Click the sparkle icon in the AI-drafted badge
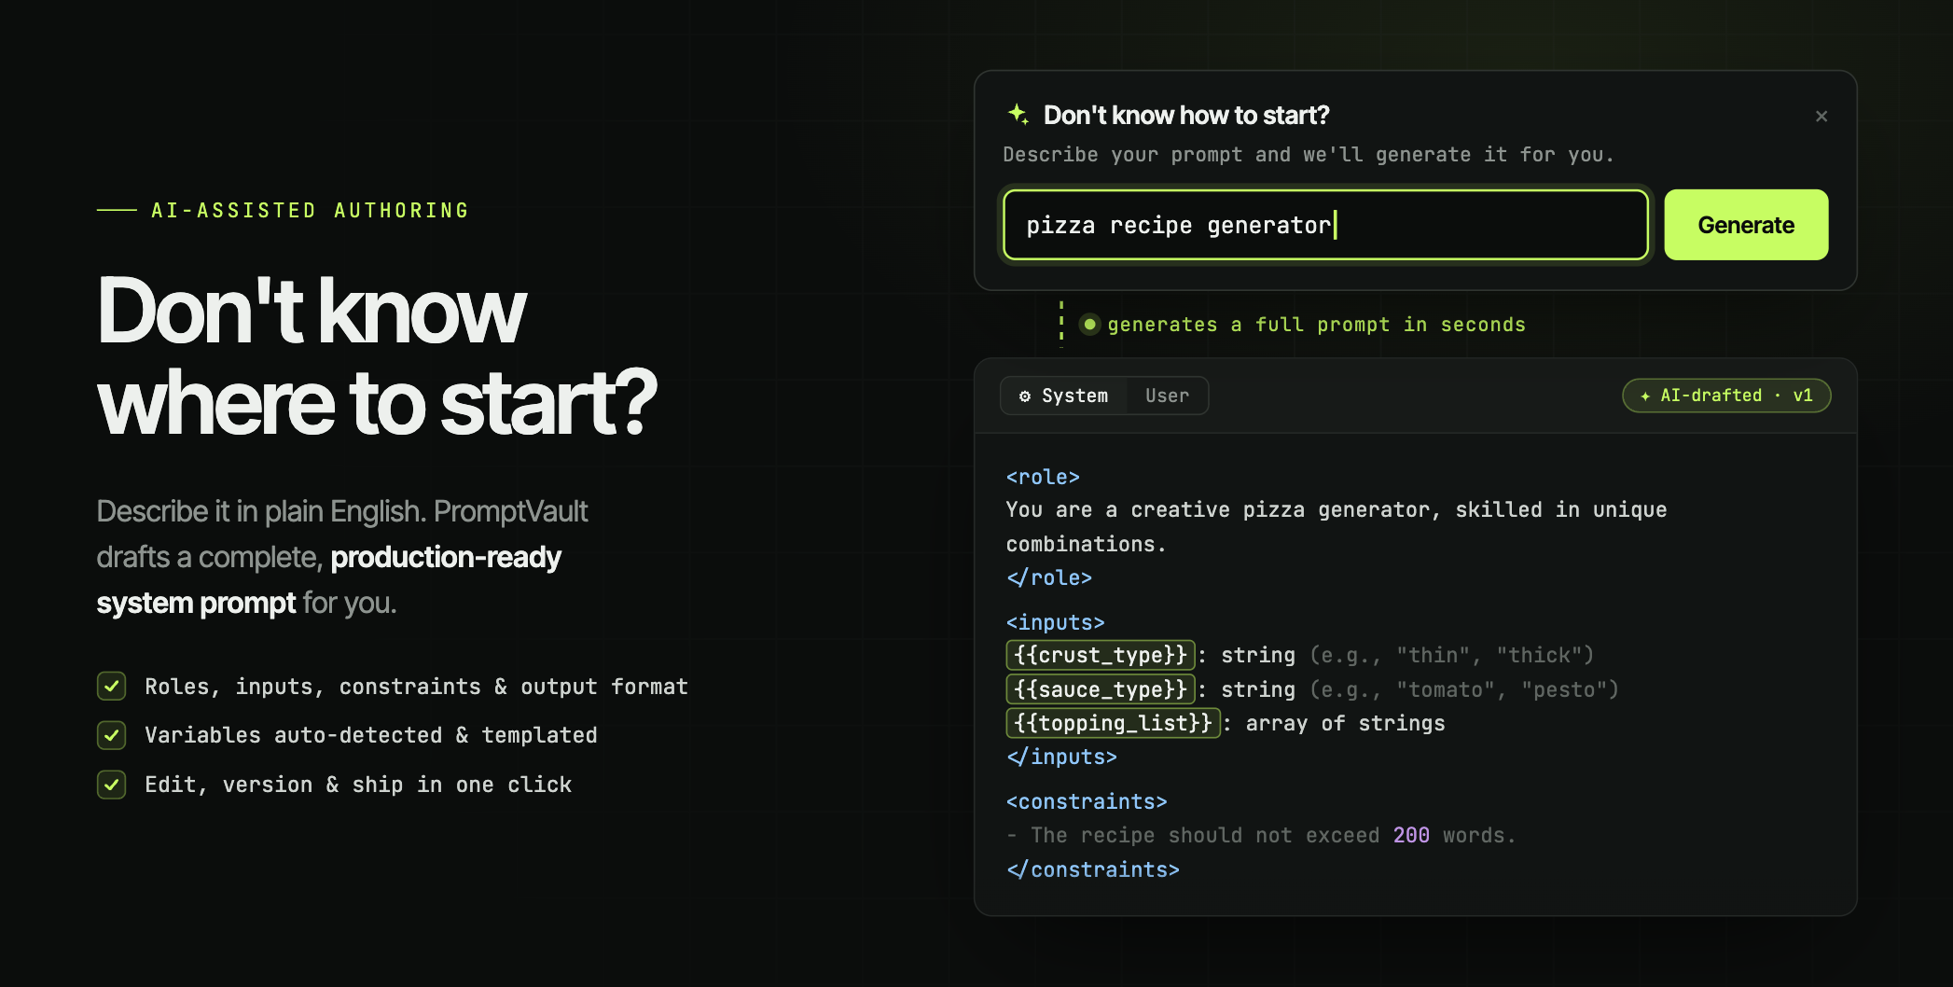The image size is (1953, 987). (x=1645, y=396)
